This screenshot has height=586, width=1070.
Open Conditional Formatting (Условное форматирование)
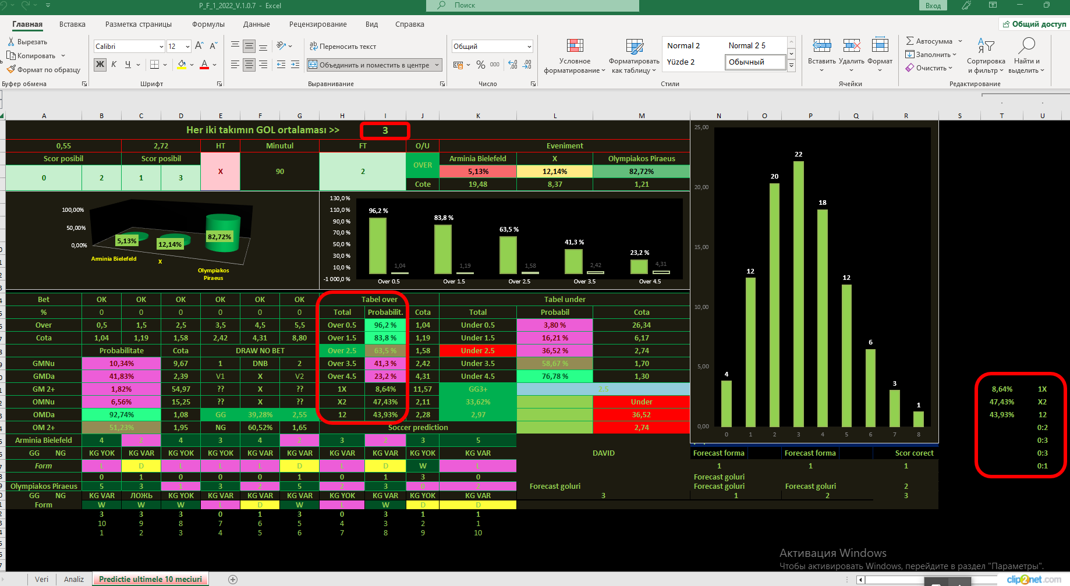[x=575, y=56]
